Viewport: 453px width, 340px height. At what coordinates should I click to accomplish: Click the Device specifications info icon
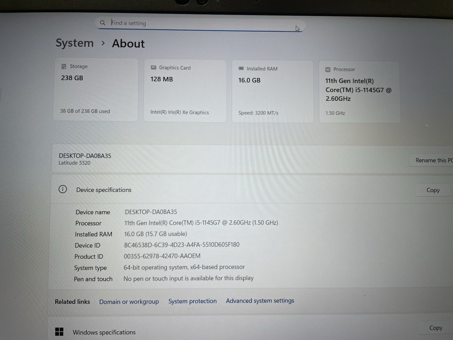click(x=63, y=189)
